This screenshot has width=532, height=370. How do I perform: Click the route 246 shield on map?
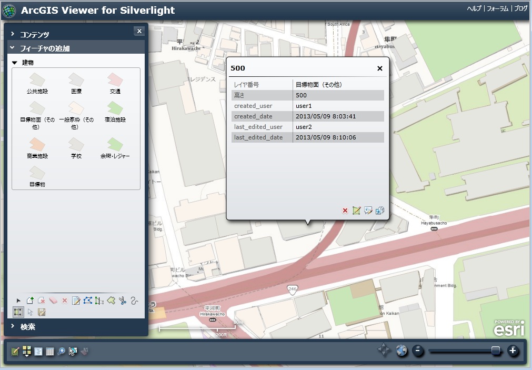tap(292, 289)
